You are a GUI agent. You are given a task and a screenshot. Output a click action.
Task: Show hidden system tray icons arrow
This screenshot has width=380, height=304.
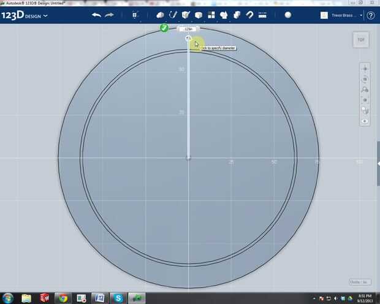pos(314,298)
